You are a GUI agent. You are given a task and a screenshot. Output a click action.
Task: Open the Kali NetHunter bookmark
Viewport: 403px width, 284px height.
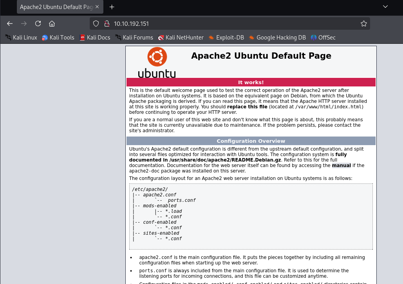tap(181, 38)
